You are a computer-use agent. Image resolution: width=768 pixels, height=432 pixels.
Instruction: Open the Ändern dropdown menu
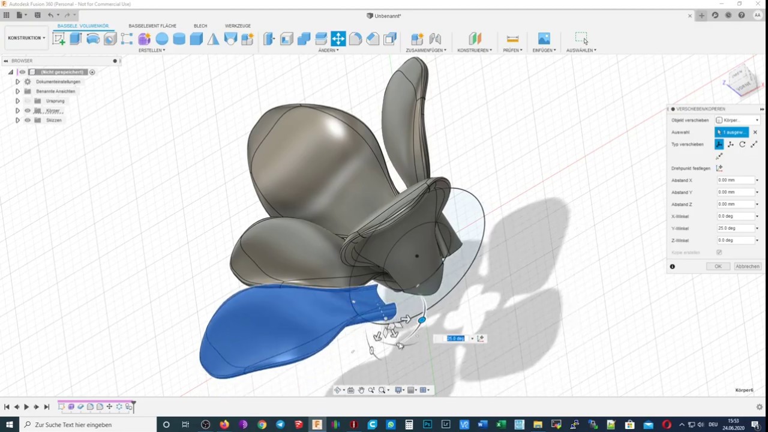tap(328, 50)
